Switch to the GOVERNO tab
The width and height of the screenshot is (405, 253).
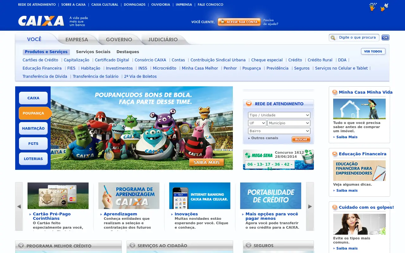(119, 40)
